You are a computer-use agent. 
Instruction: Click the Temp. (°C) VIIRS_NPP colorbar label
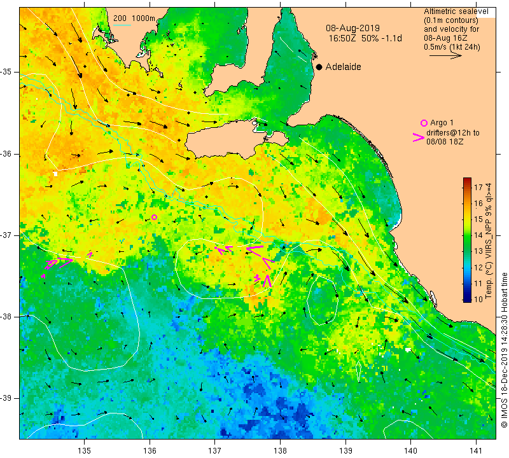pos(488,241)
